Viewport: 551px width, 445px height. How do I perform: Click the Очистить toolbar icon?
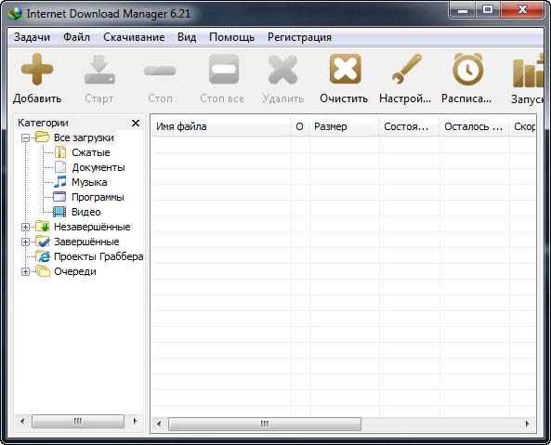[x=345, y=69]
